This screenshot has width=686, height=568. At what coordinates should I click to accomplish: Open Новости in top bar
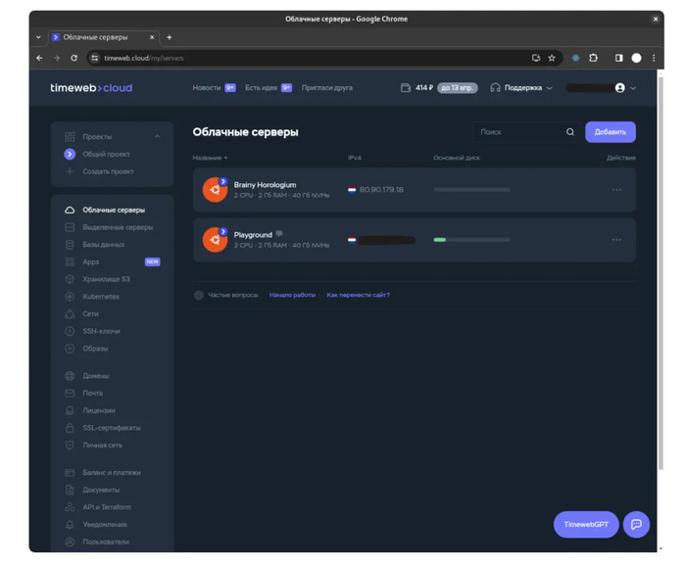point(207,88)
